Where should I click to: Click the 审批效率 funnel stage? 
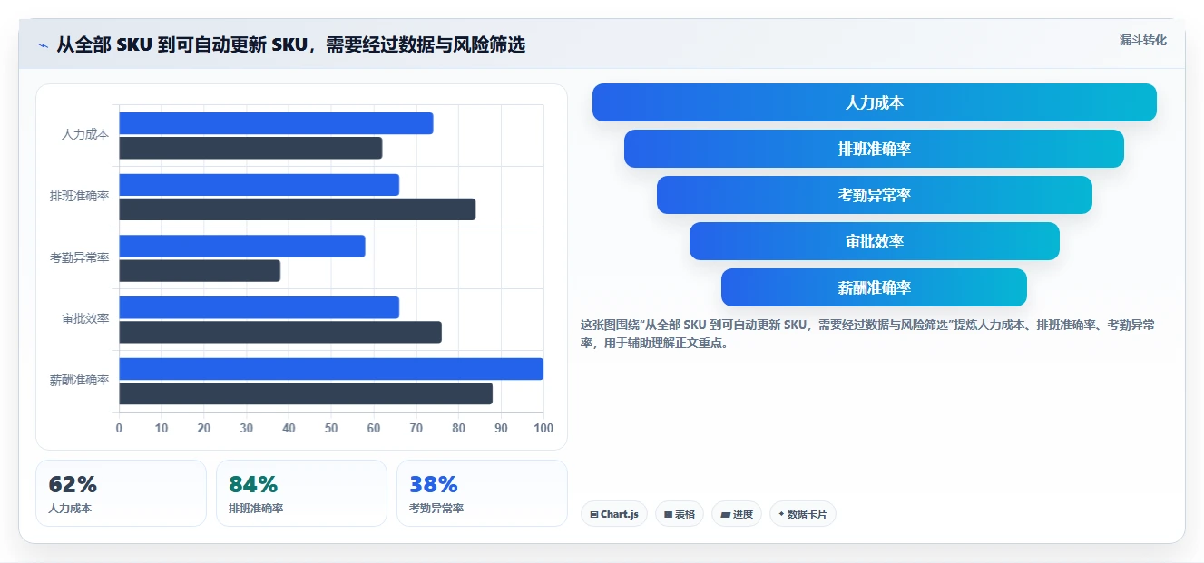tap(875, 241)
